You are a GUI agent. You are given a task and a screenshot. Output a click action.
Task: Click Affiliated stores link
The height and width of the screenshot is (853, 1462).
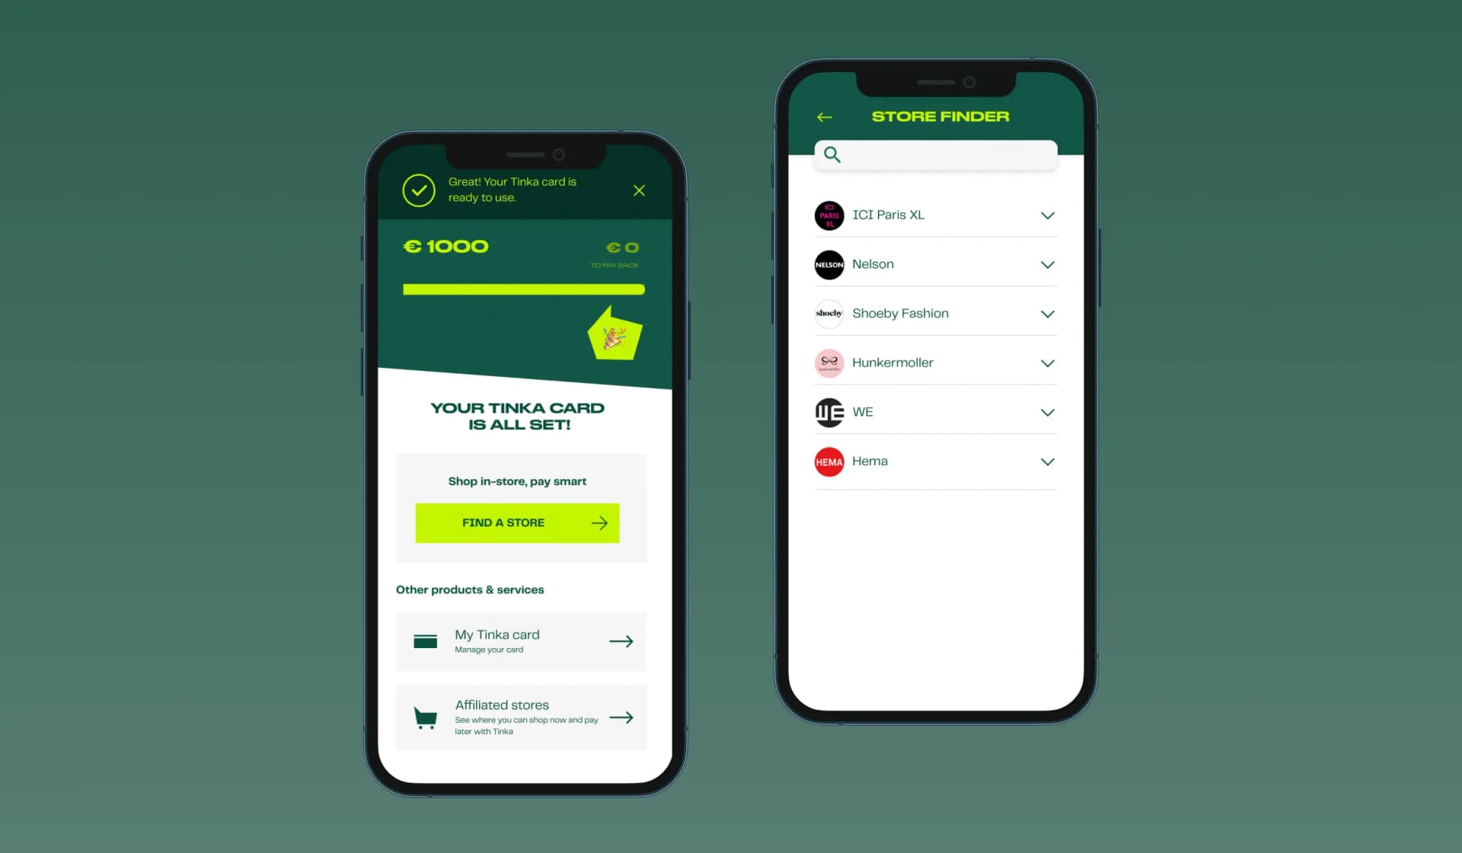coord(520,717)
